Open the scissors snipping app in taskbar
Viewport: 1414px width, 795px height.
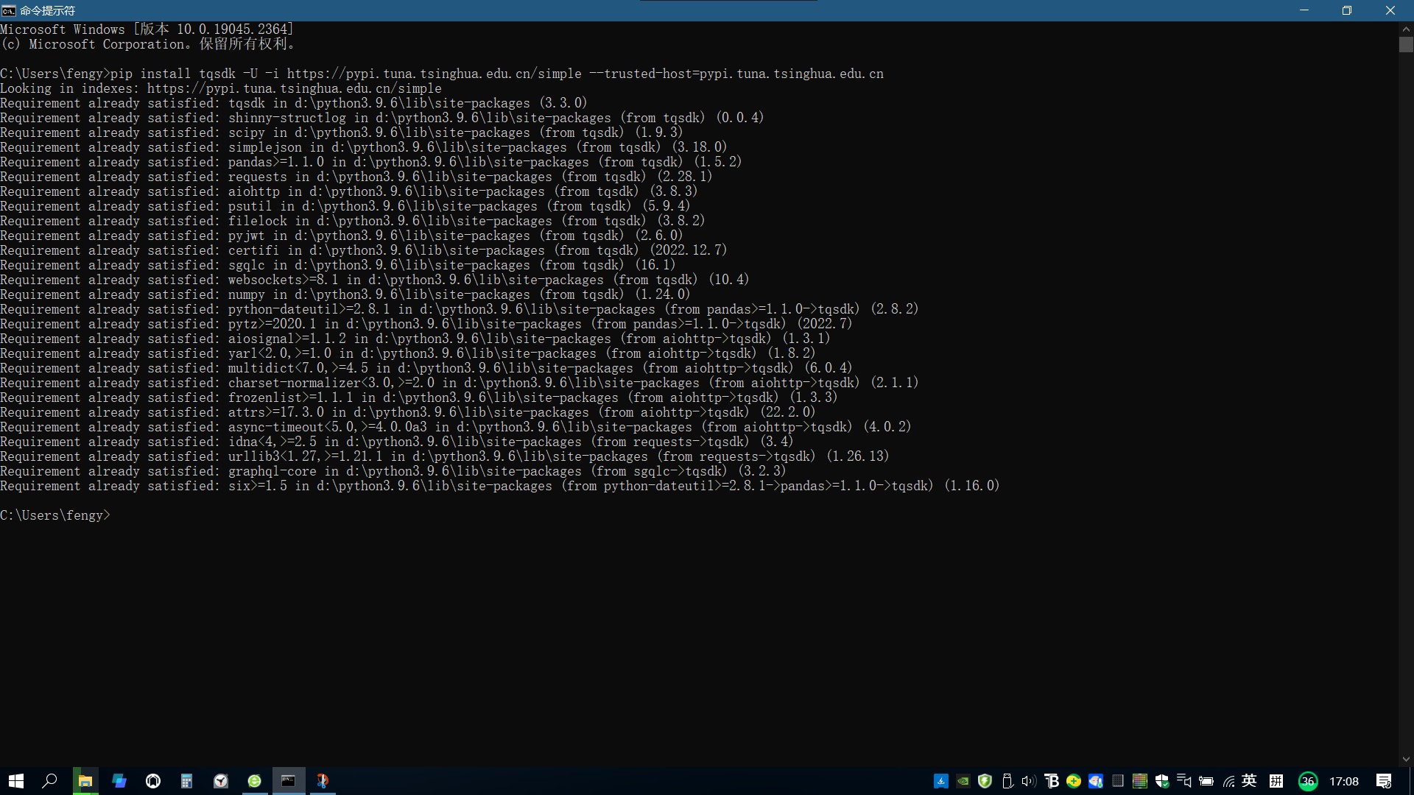(323, 781)
